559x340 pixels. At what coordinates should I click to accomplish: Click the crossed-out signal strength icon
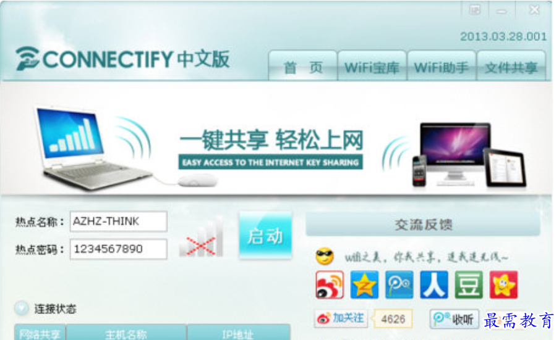[x=202, y=236]
